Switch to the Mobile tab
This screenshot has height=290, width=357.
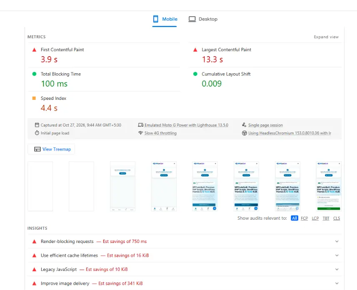(165, 19)
